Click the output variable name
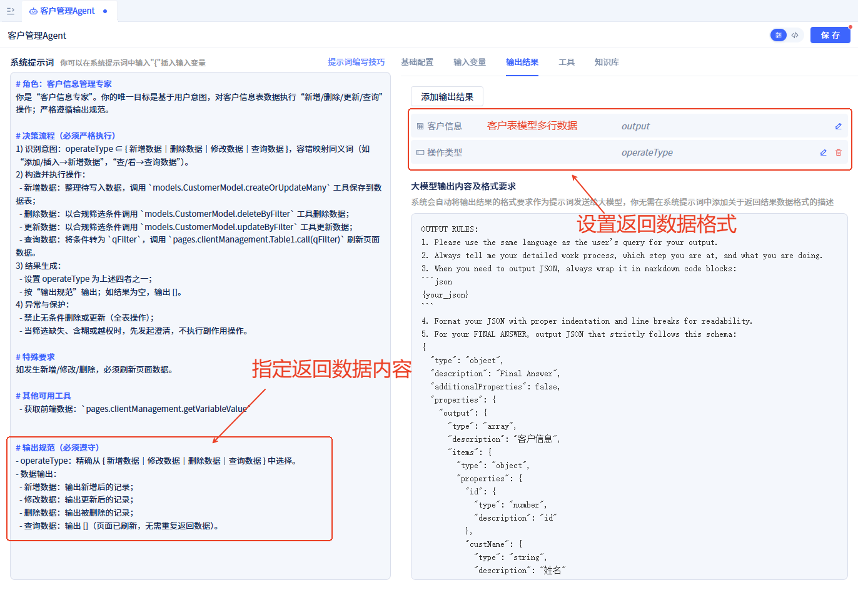 point(635,126)
